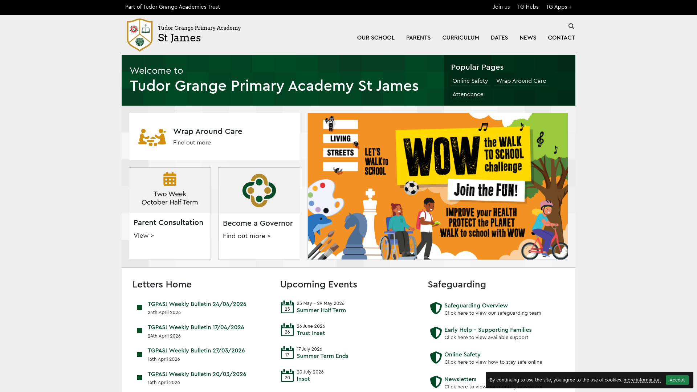
Task: Click Part of Tudor Grange Academies Trust text
Action: [172, 7]
